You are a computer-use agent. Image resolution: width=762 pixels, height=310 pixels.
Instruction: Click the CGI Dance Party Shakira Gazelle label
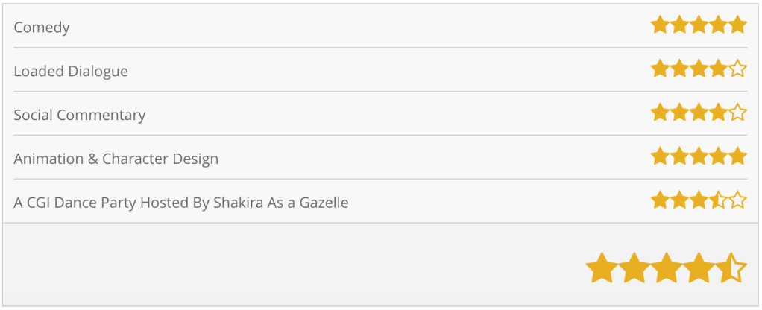click(181, 203)
